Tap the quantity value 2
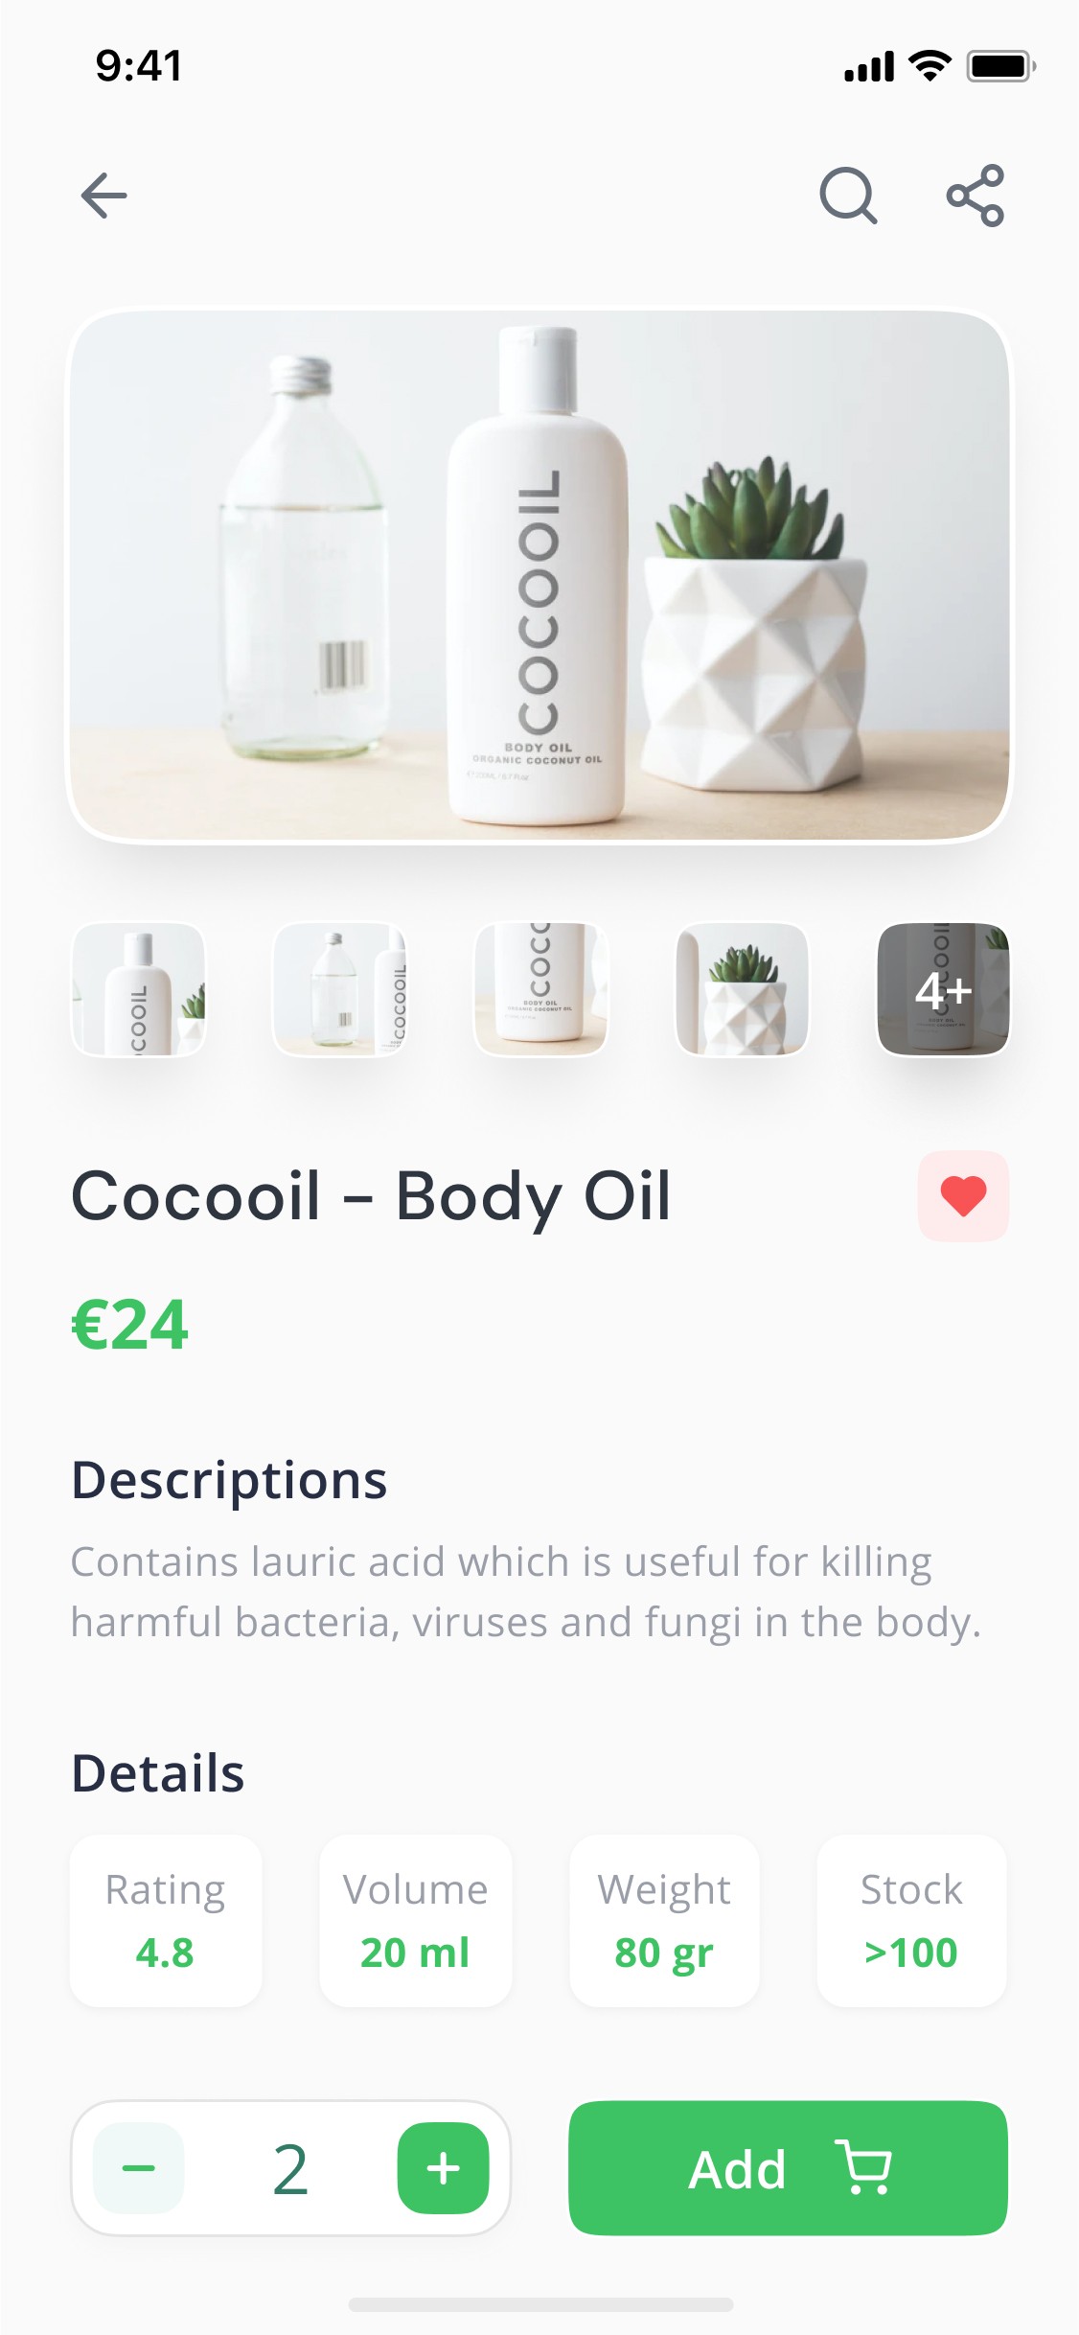The image size is (1079, 2335). [x=290, y=2169]
